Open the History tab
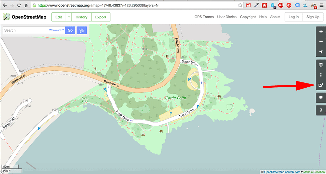Screen dimensions: 326x174 pyautogui.click(x=81, y=17)
